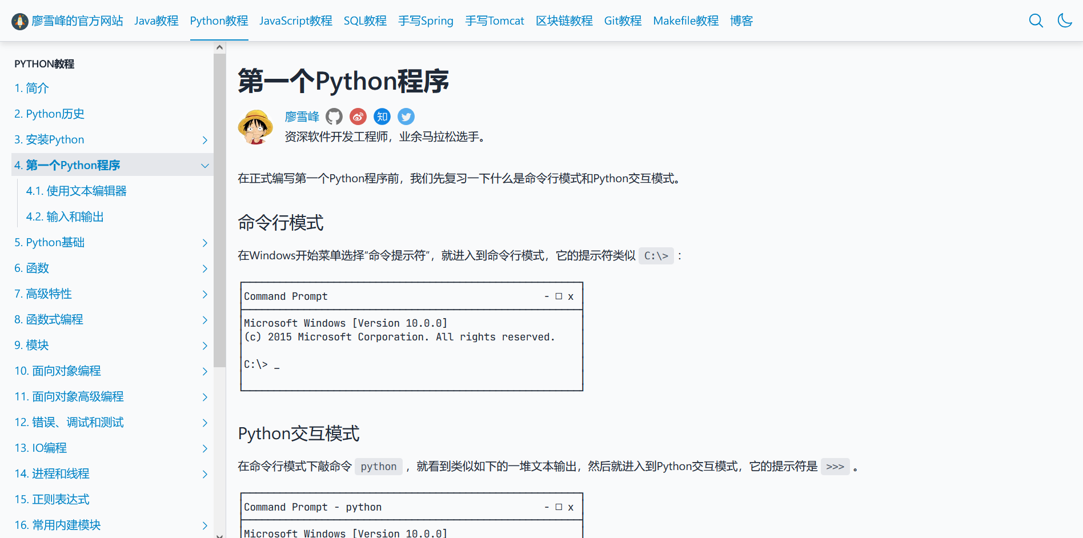Image resolution: width=1083 pixels, height=538 pixels.
Task: Click the author avatar picture
Action: [x=255, y=127]
